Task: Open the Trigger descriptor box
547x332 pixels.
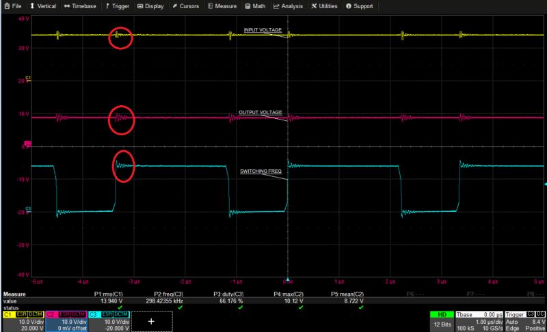Action: point(525,321)
